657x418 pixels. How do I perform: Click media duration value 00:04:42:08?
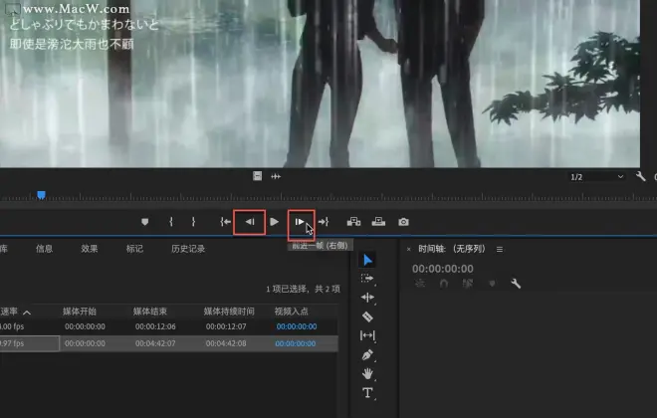click(x=226, y=343)
